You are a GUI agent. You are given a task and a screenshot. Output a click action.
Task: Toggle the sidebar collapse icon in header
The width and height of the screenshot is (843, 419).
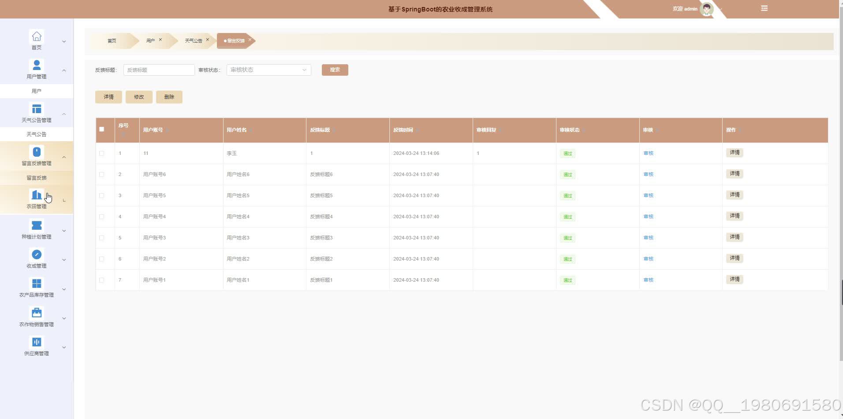[x=764, y=8]
